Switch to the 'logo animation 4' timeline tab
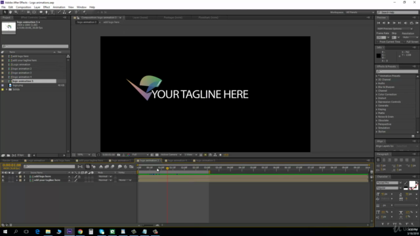This screenshot has height=236, width=420. (177, 161)
